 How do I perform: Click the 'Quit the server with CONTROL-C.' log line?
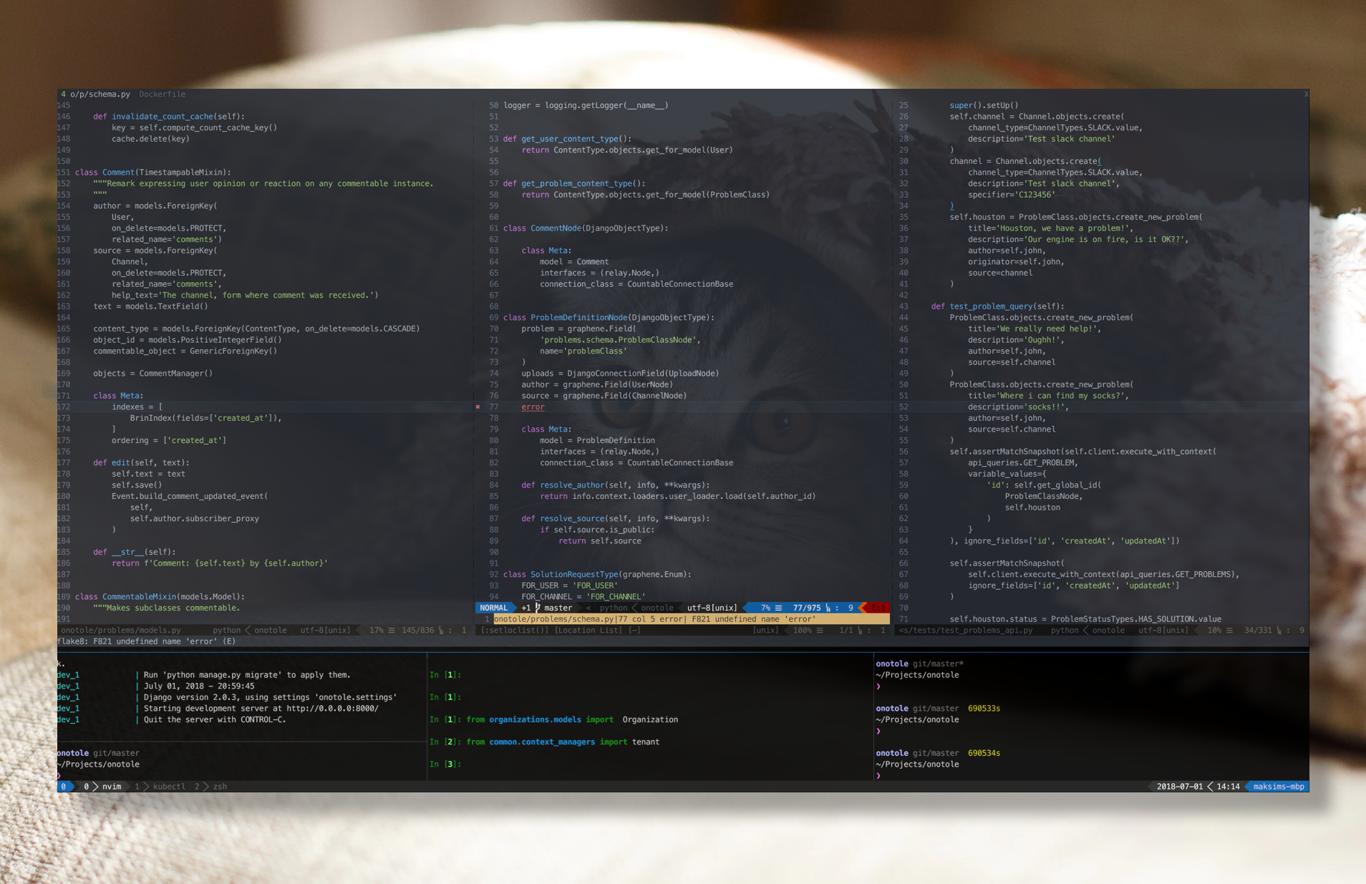click(x=215, y=720)
